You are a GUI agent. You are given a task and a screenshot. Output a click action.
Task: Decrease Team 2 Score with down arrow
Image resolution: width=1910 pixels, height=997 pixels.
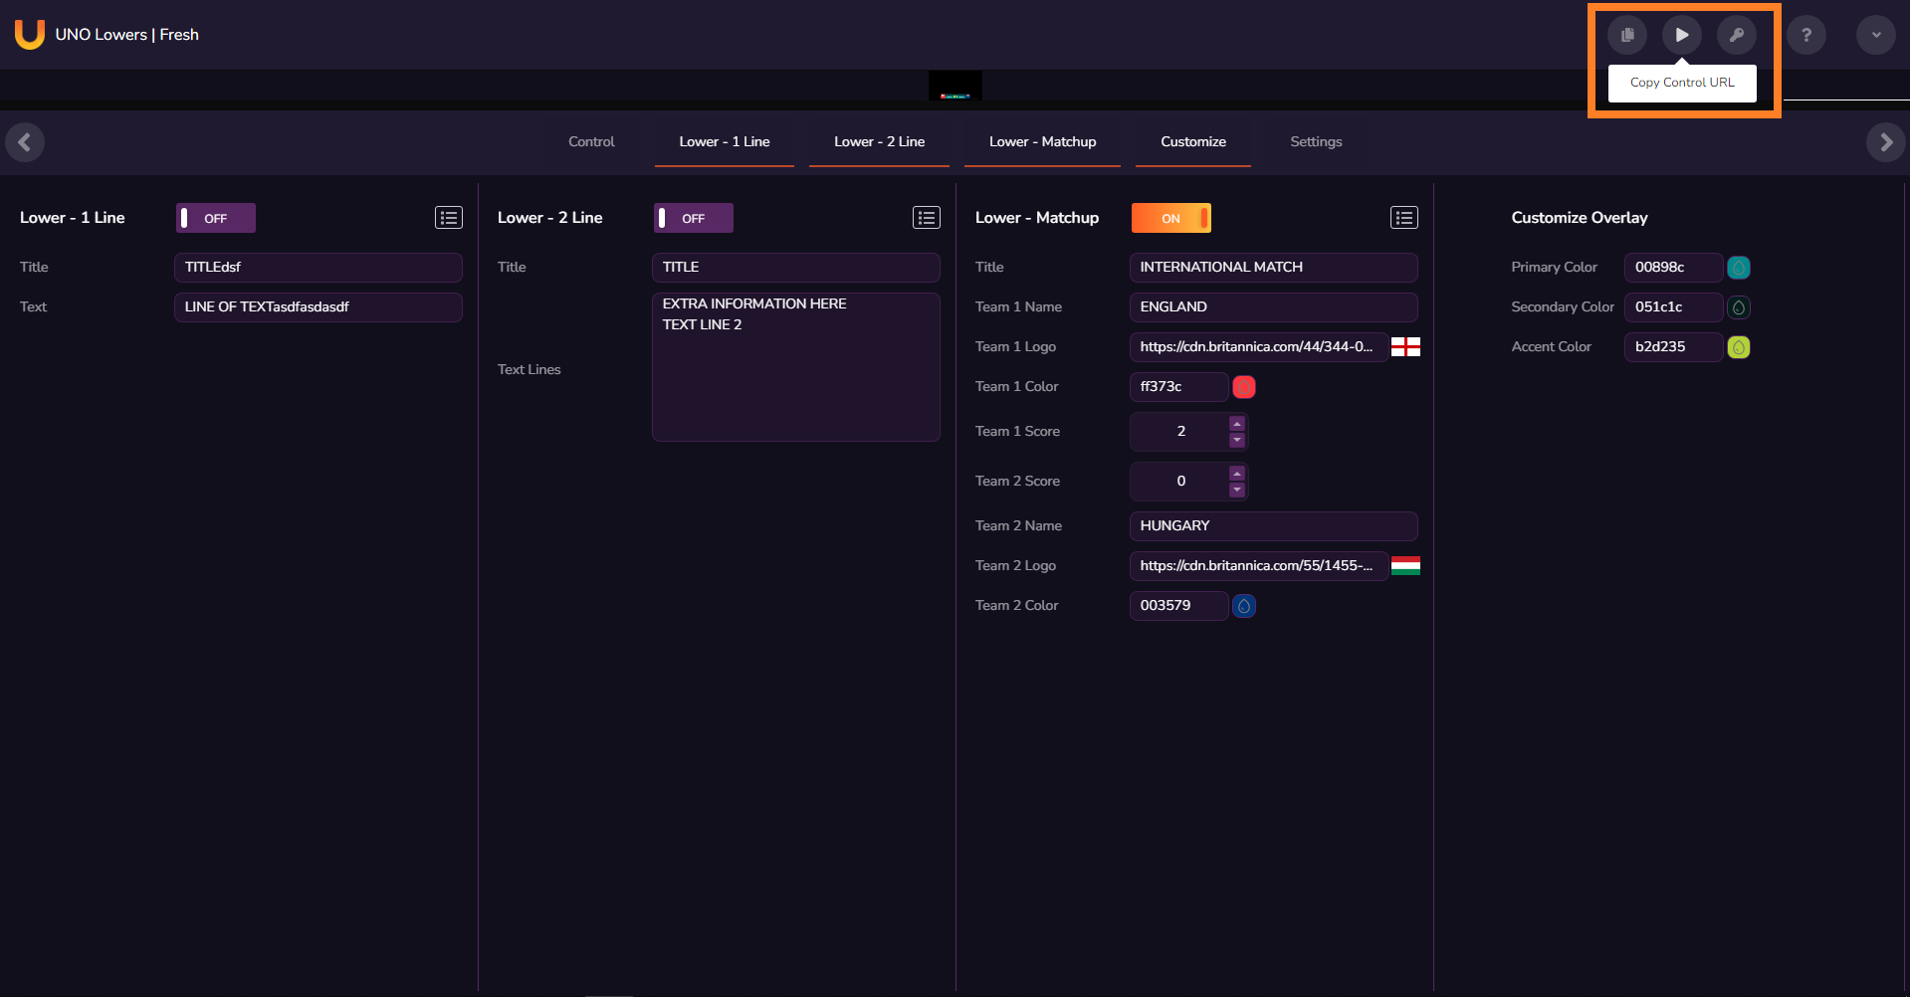[1237, 490]
